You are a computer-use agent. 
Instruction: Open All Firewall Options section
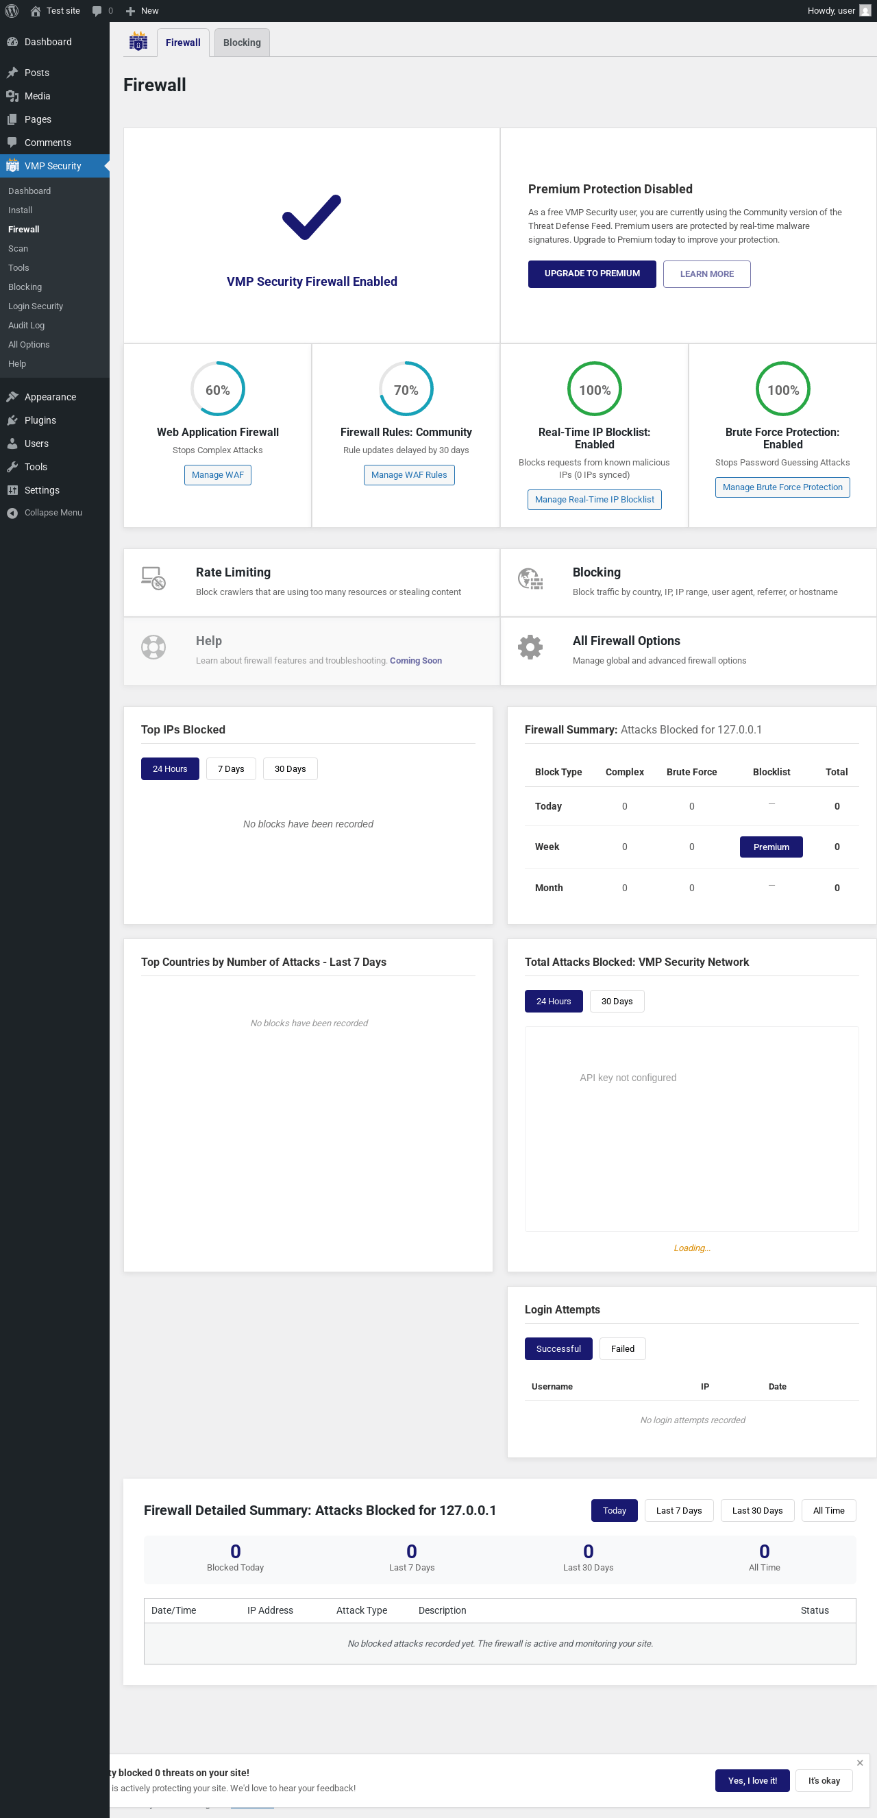pyautogui.click(x=688, y=651)
